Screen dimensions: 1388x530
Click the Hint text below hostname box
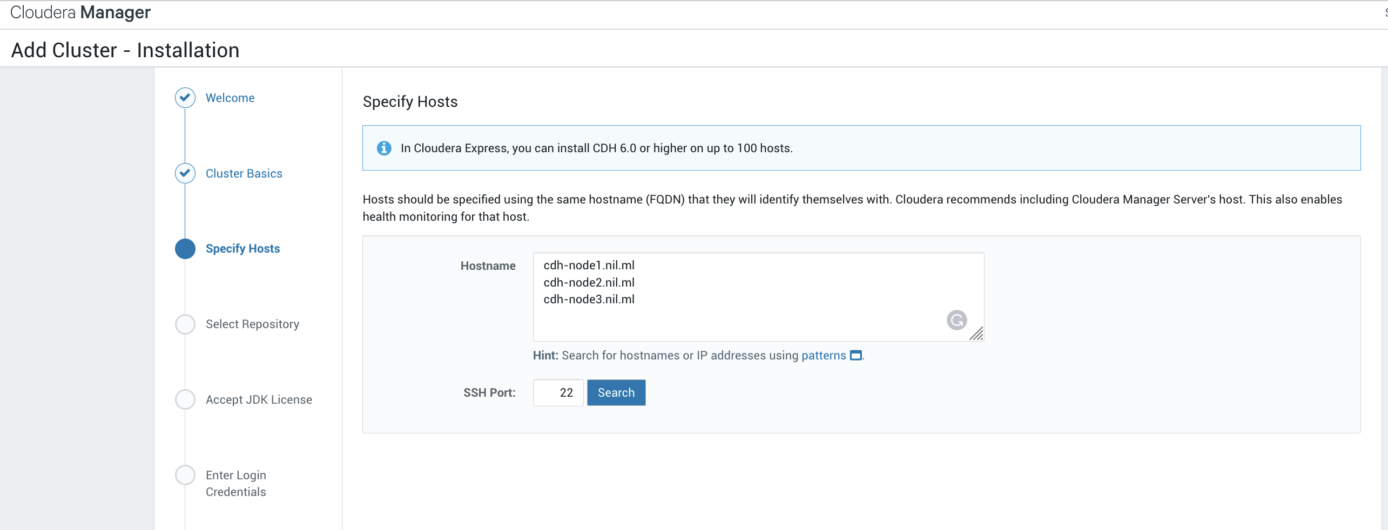click(698, 355)
